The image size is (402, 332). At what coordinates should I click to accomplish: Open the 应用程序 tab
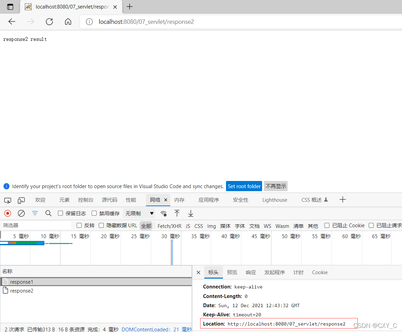pos(209,200)
